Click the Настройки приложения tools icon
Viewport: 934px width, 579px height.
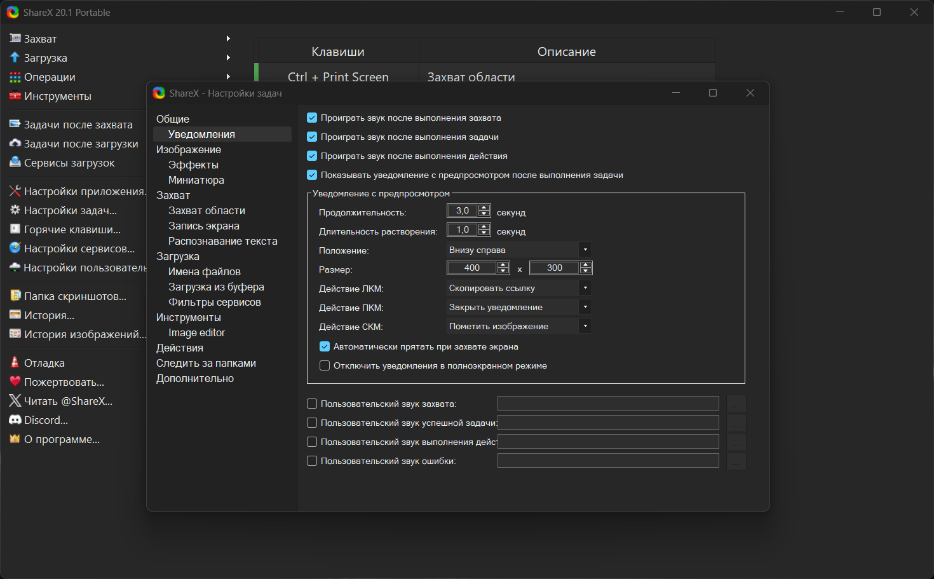(15, 191)
